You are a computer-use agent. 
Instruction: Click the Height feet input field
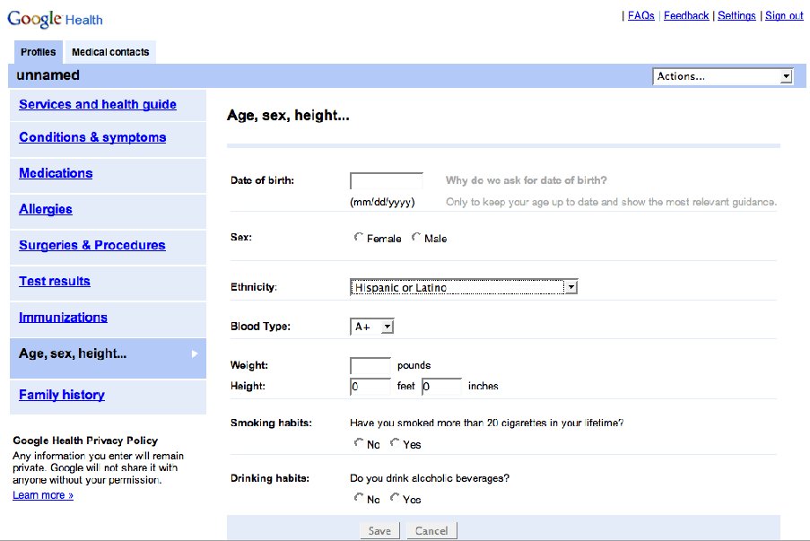pos(370,386)
